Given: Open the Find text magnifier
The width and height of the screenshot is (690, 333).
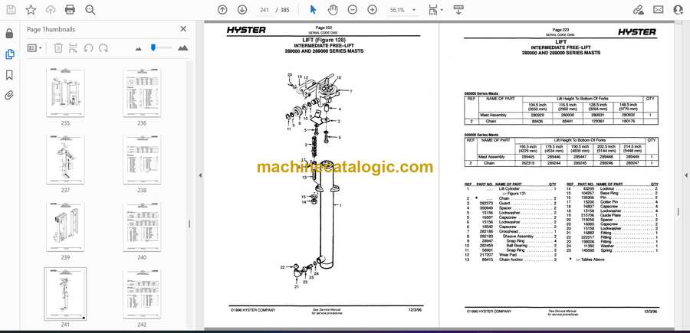Looking at the screenshot, I should [x=90, y=10].
